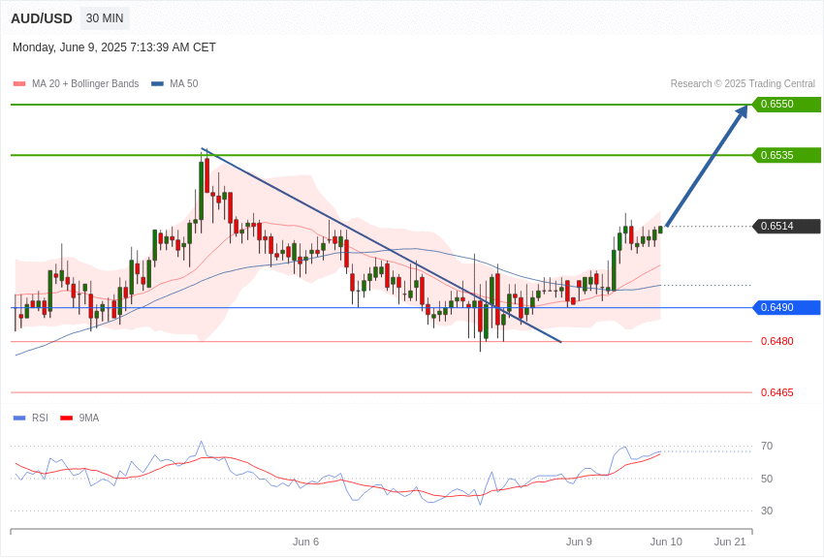The height and width of the screenshot is (558, 824).
Task: Click the Monday, June 9, 2025 timestamp
Action: coord(114,47)
